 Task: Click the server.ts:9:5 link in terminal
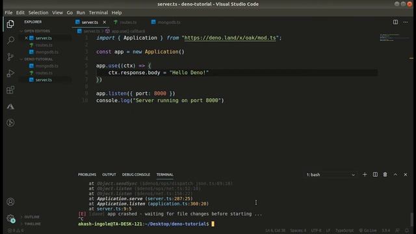click(x=114, y=209)
